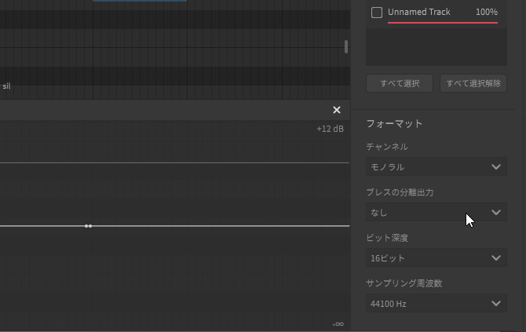The height and width of the screenshot is (332, 526).
Task: Select the control point on the parameter curve
Action: [x=88, y=226]
